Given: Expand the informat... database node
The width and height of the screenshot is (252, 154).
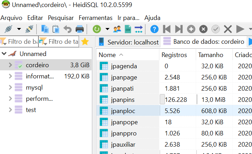Looking at the screenshot, I should [10, 76].
